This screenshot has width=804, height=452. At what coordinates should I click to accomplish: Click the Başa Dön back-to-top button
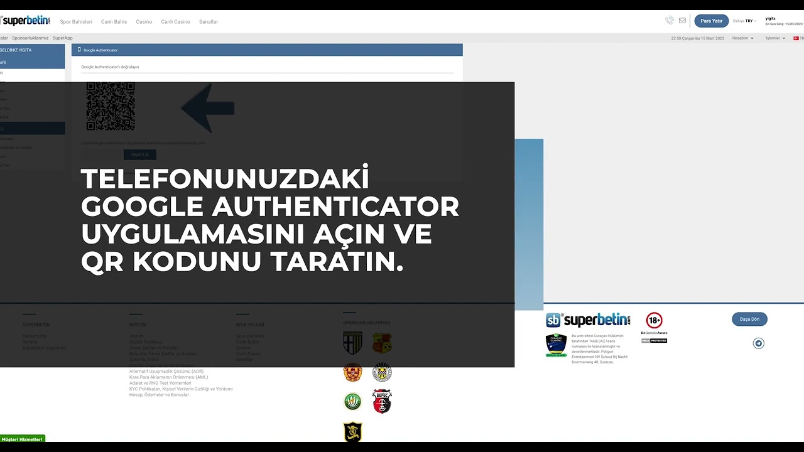(x=749, y=319)
